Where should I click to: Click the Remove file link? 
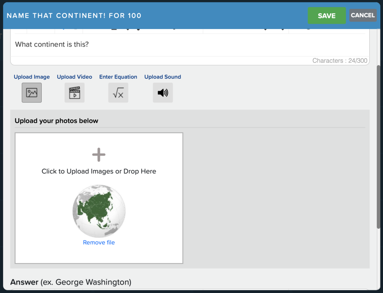tap(98, 242)
